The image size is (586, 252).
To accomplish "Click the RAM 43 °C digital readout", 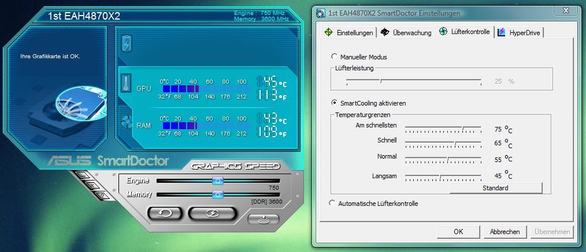I will 272,118.
